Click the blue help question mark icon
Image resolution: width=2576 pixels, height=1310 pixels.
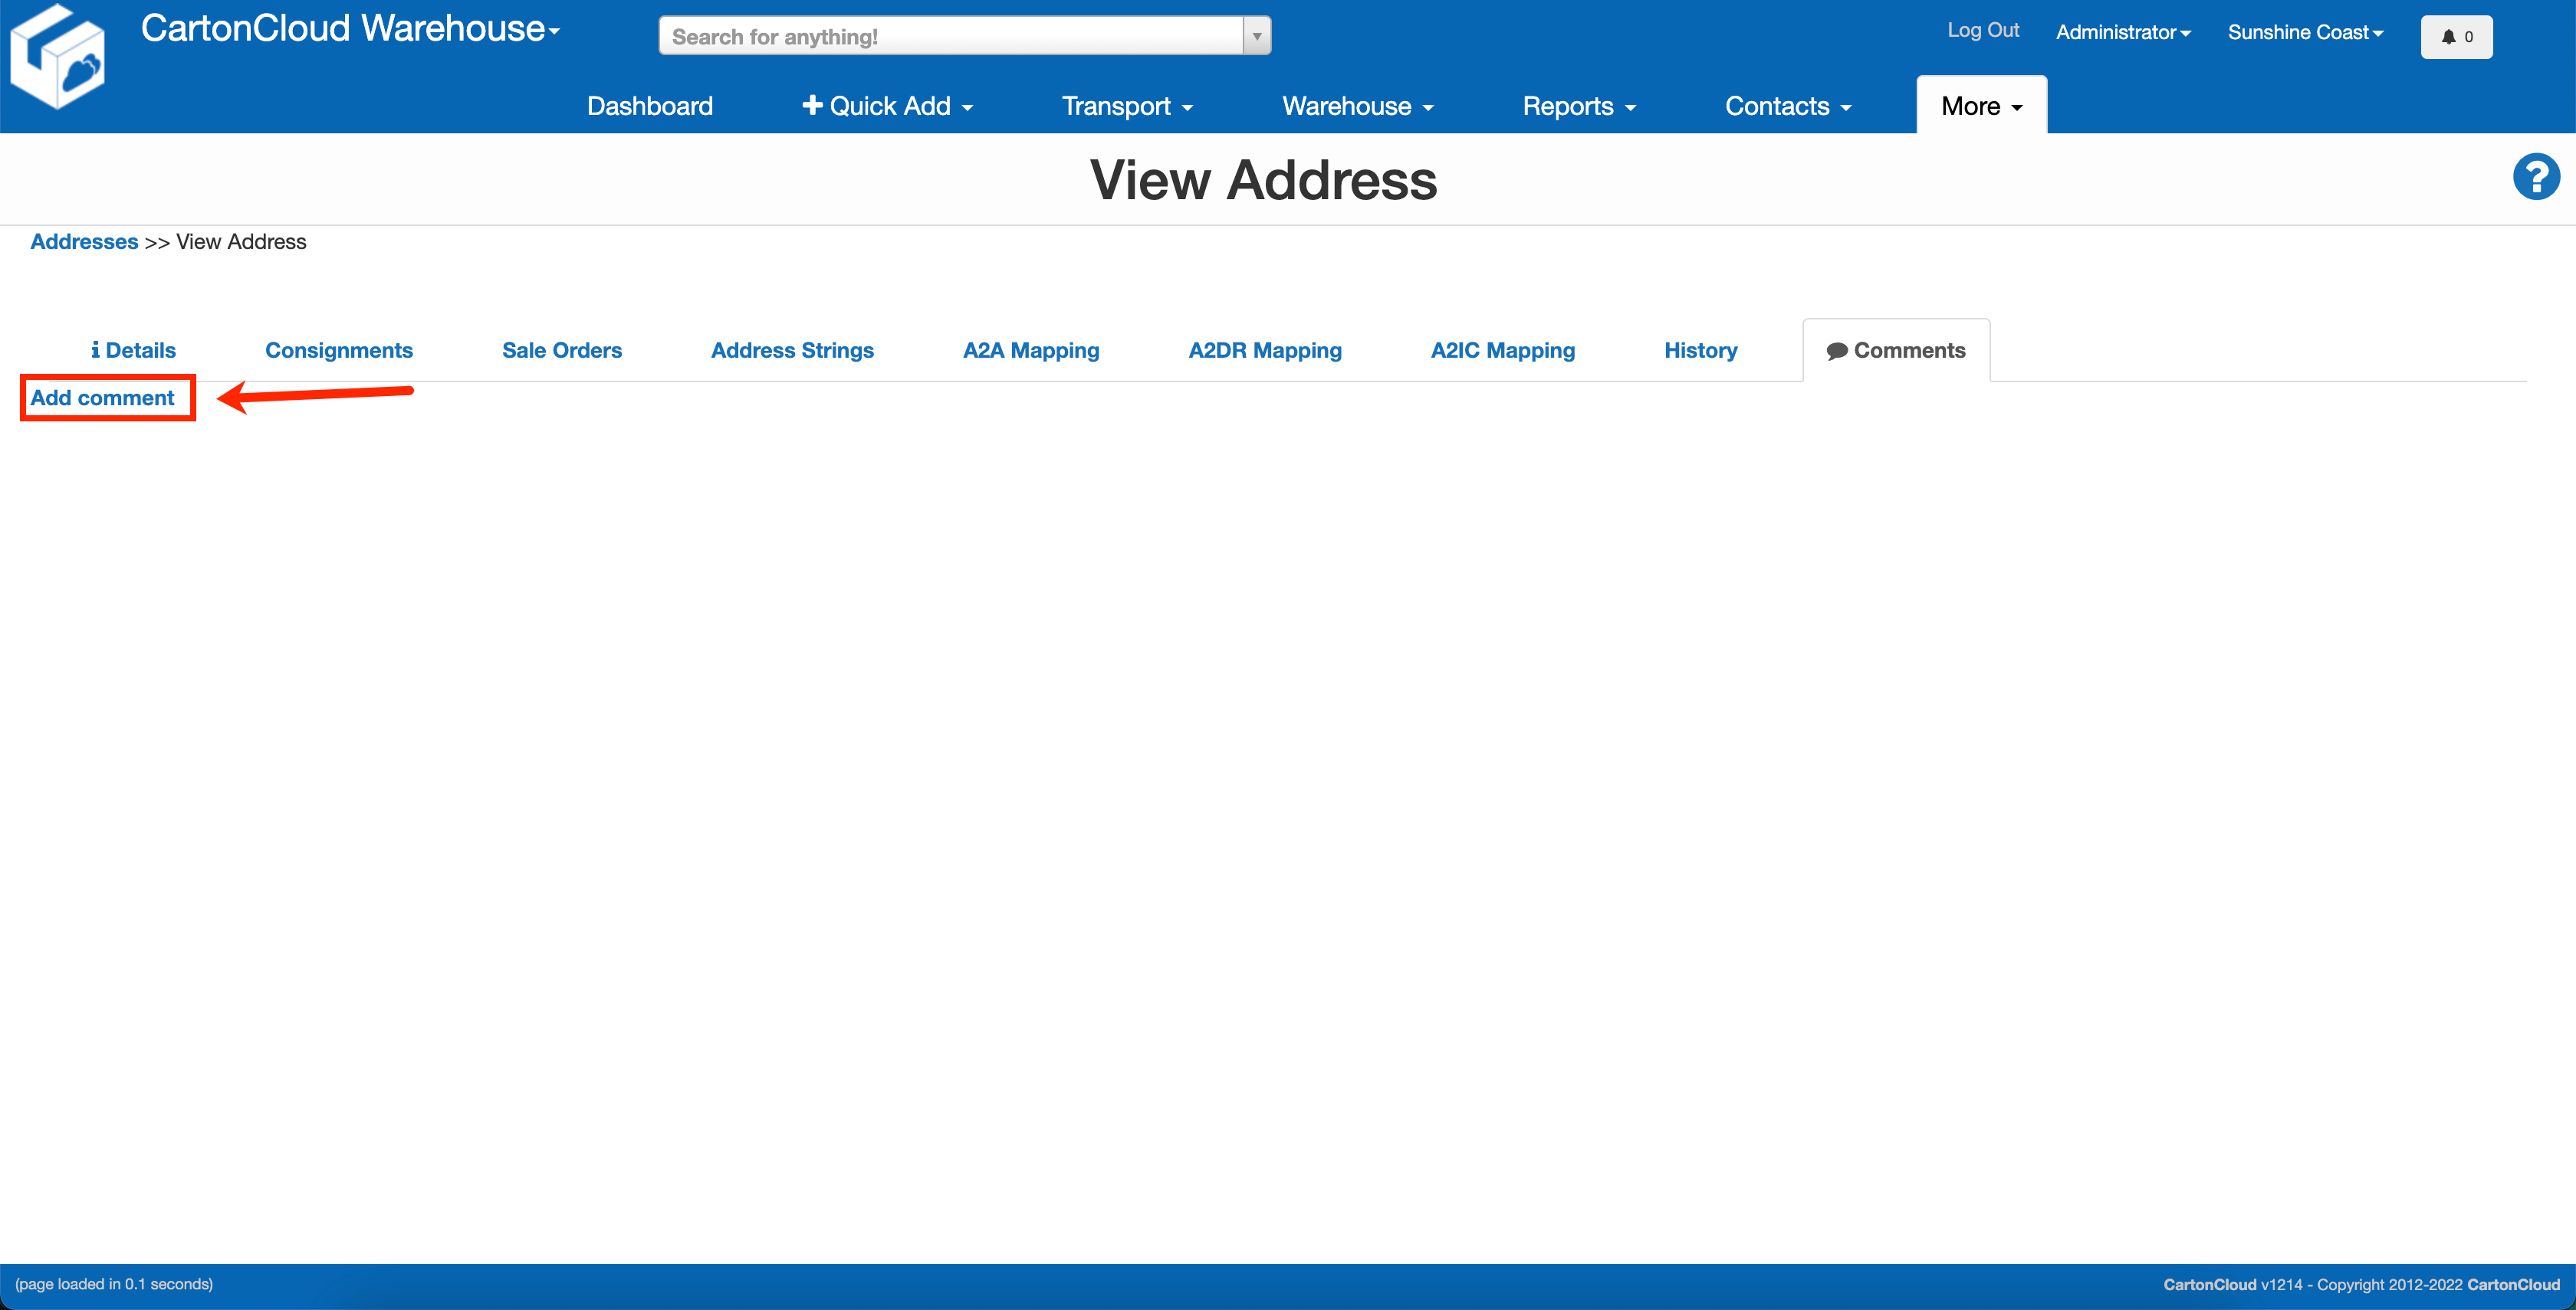coord(2537,176)
